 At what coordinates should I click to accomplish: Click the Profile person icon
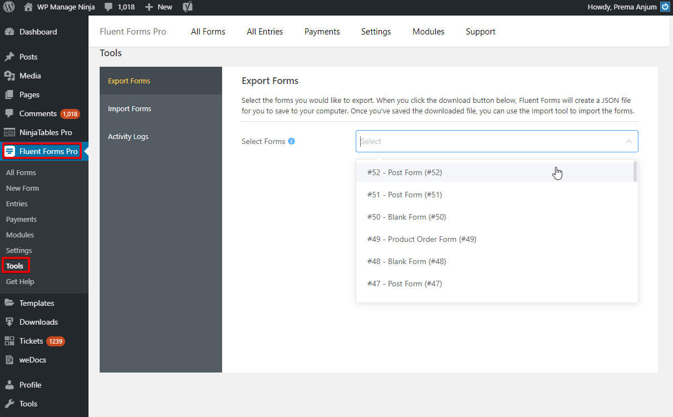click(9, 385)
